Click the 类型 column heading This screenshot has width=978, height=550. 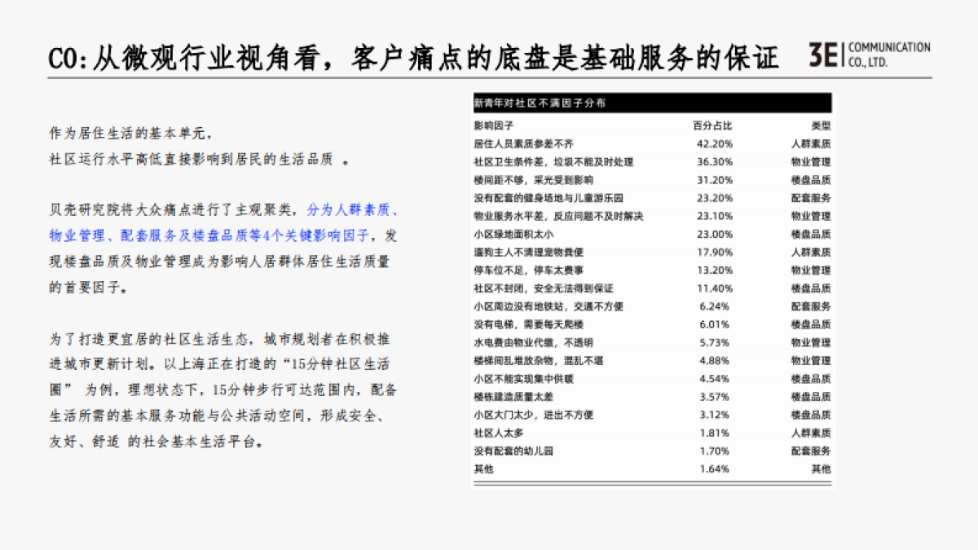pos(820,126)
